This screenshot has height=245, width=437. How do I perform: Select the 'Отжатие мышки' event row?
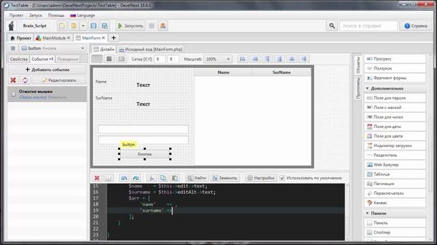tap(47, 94)
